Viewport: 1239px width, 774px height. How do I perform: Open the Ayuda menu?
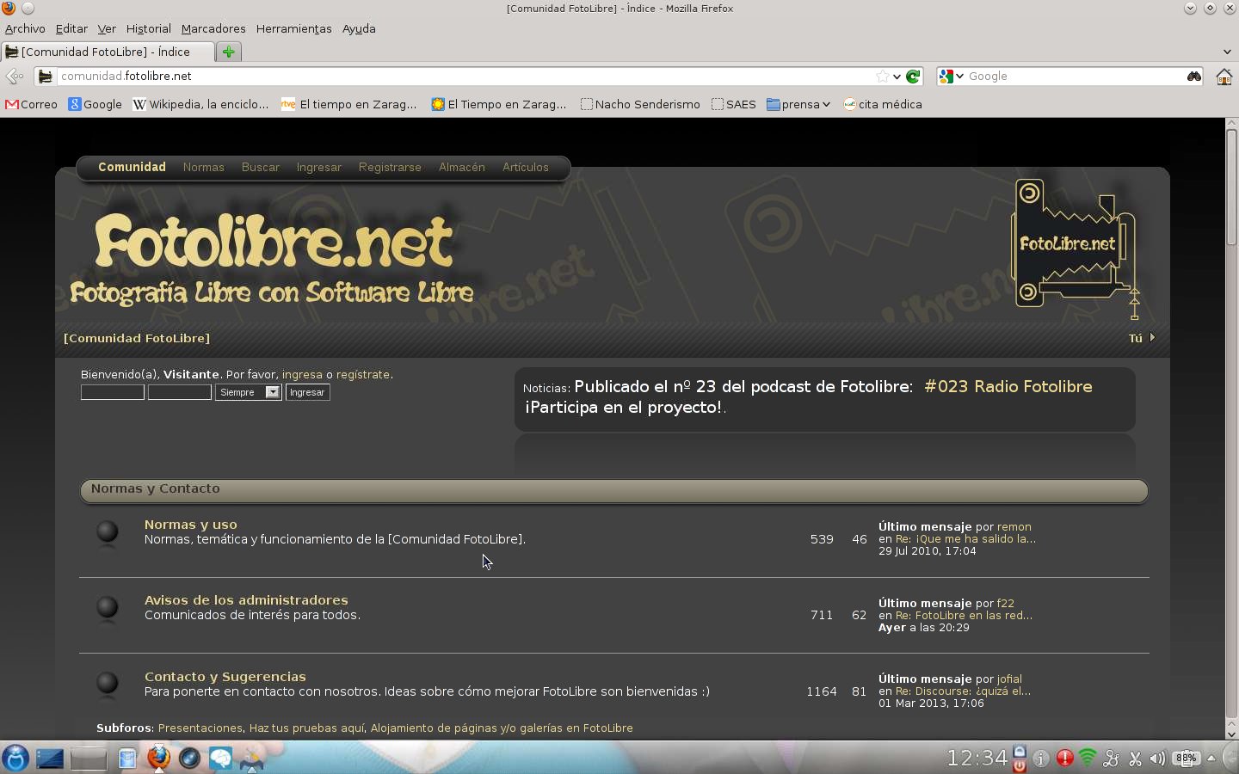359,28
